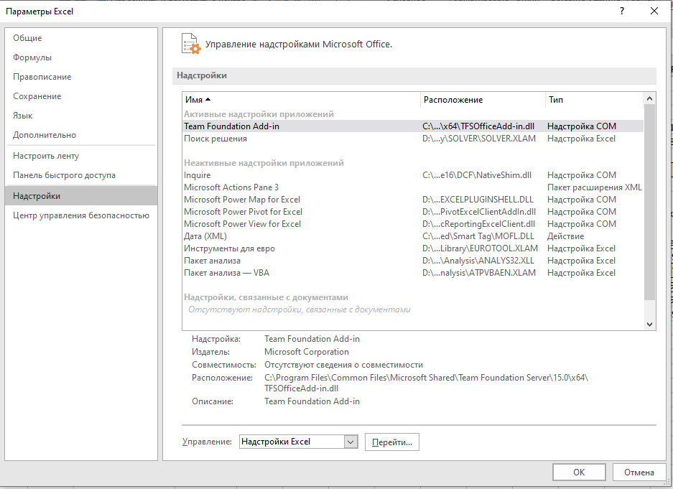Click the EUROTOOL.XLAM location cell
Image resolution: width=673 pixels, height=489 pixels.
(x=480, y=248)
